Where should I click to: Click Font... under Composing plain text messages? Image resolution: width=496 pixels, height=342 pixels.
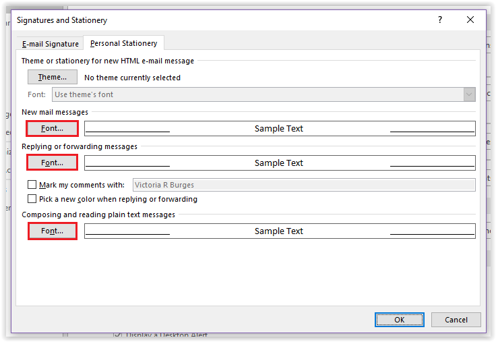52,231
